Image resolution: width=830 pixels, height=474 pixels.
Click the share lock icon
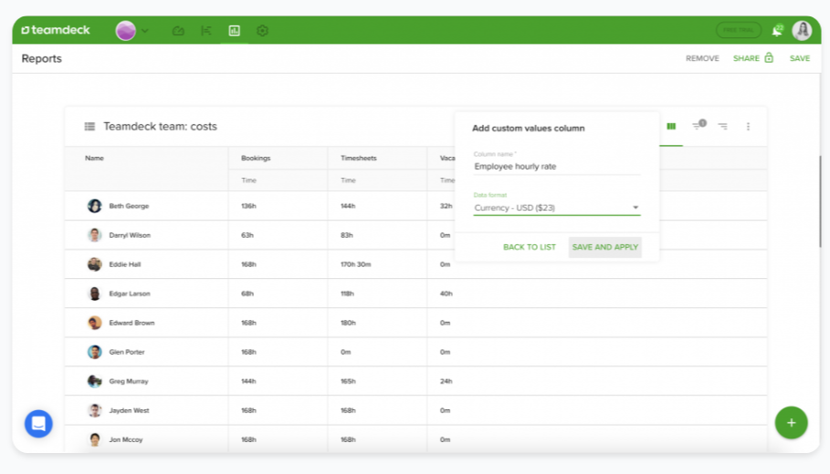point(769,57)
